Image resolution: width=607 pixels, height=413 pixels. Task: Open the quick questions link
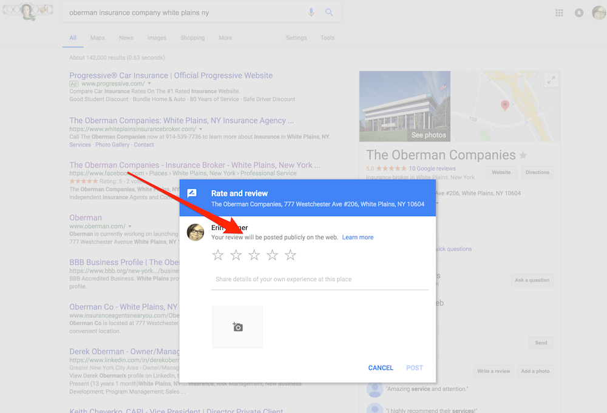click(453, 249)
